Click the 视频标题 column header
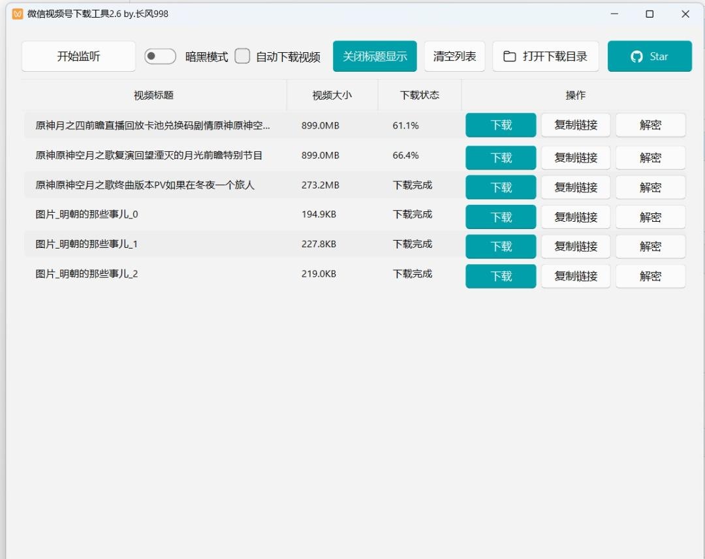The height and width of the screenshot is (559, 705). [153, 95]
